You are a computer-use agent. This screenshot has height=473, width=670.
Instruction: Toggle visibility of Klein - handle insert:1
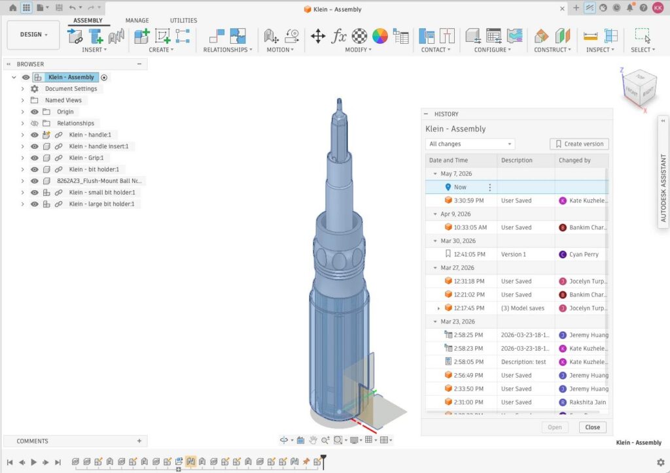(x=35, y=146)
